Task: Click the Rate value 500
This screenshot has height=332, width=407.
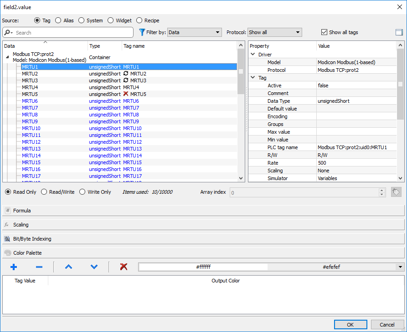Action: pos(322,163)
